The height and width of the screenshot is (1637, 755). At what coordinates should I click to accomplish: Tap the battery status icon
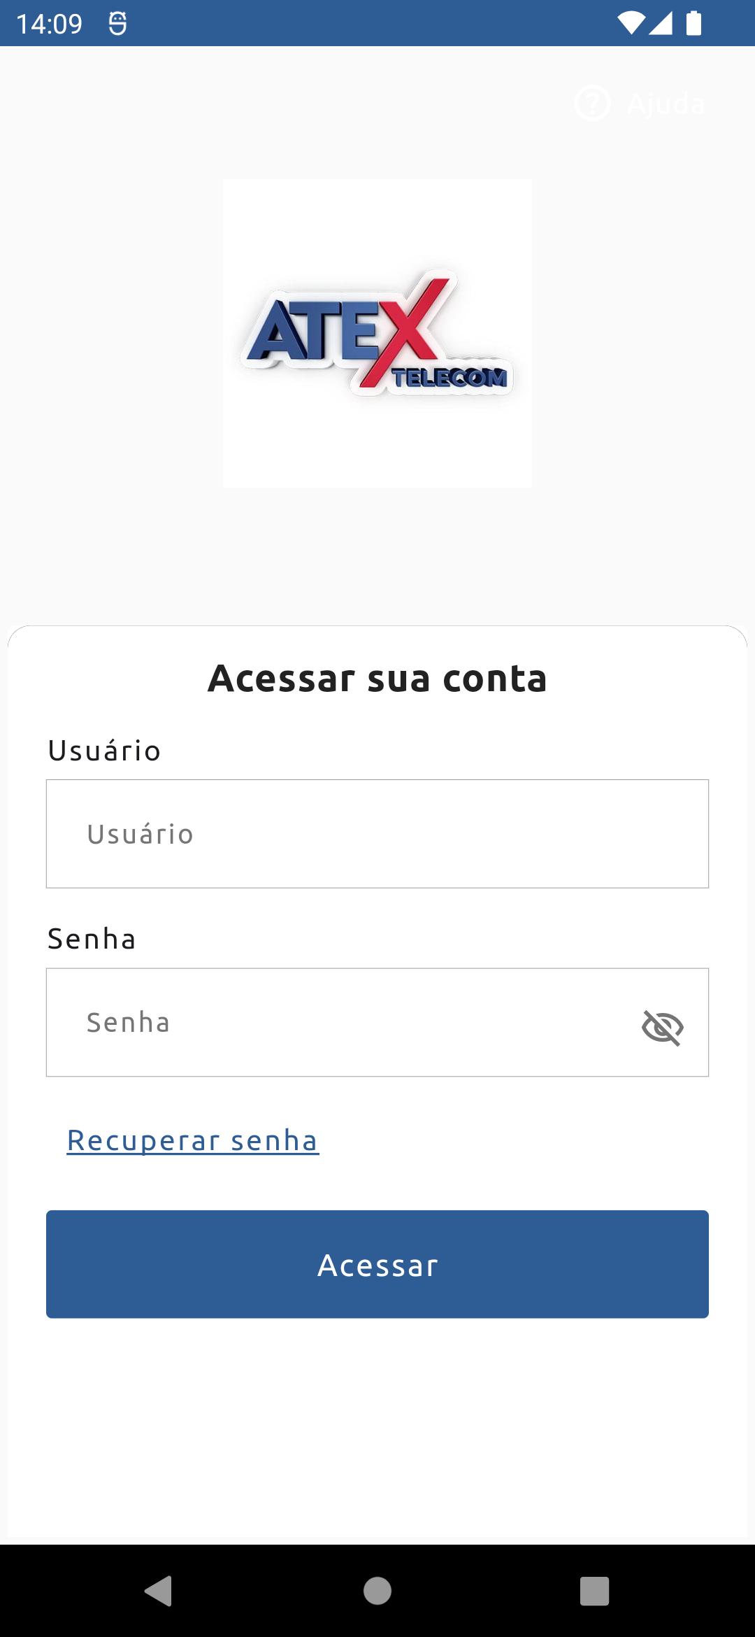coord(693,23)
